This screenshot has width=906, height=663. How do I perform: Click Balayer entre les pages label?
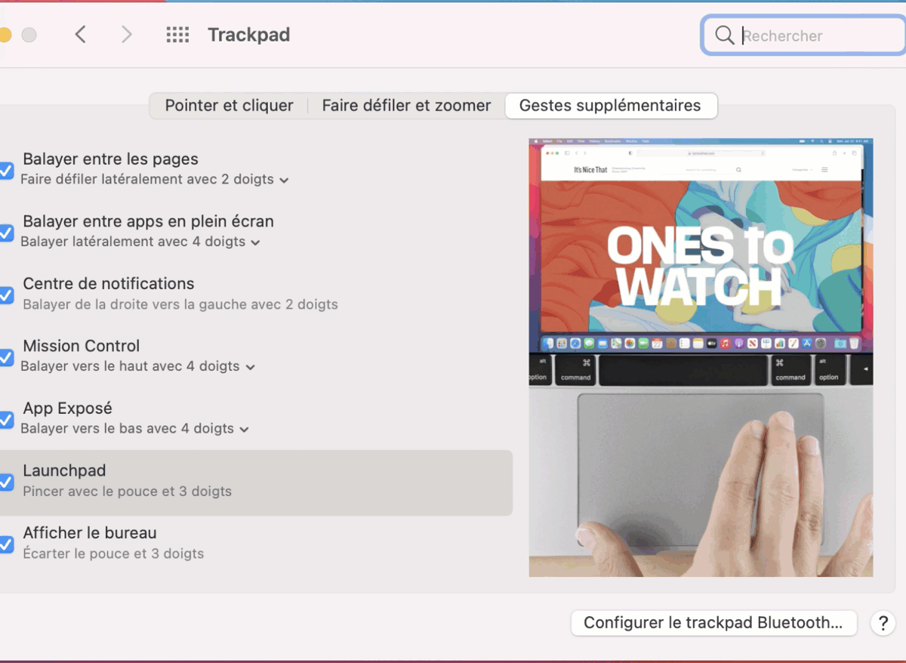111,159
